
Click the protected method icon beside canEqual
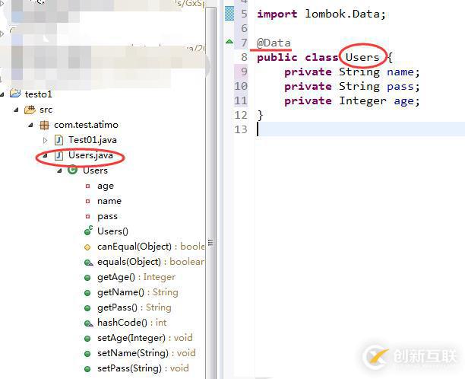point(87,247)
